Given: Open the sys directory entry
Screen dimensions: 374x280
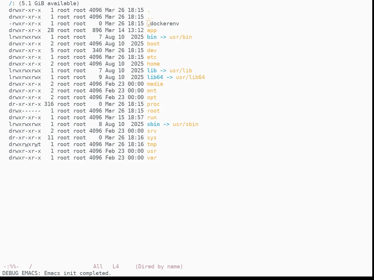Looking at the screenshot, I should click(x=152, y=138).
